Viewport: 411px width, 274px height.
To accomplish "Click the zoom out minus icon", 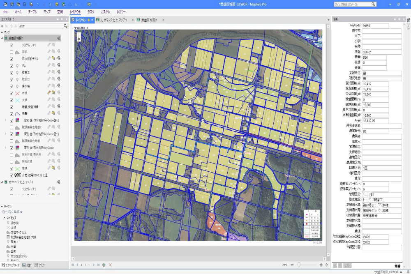I will (x=291, y=265).
